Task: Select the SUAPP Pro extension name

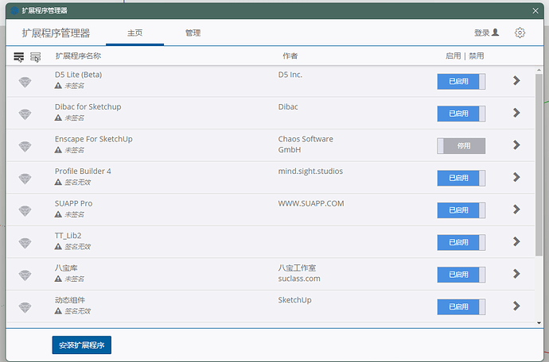Action: point(73,203)
